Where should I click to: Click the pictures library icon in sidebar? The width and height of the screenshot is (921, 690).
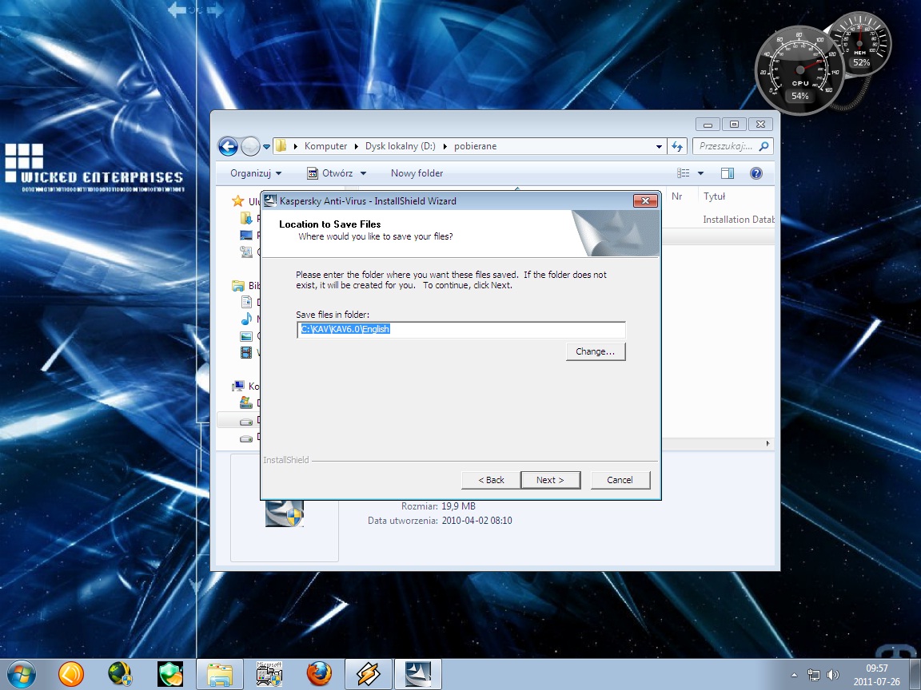pos(247,336)
